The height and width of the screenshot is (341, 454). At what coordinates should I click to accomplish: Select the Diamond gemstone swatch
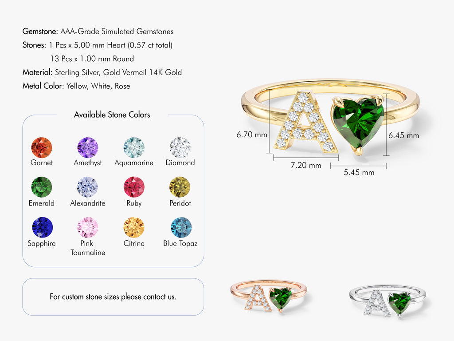click(x=180, y=147)
